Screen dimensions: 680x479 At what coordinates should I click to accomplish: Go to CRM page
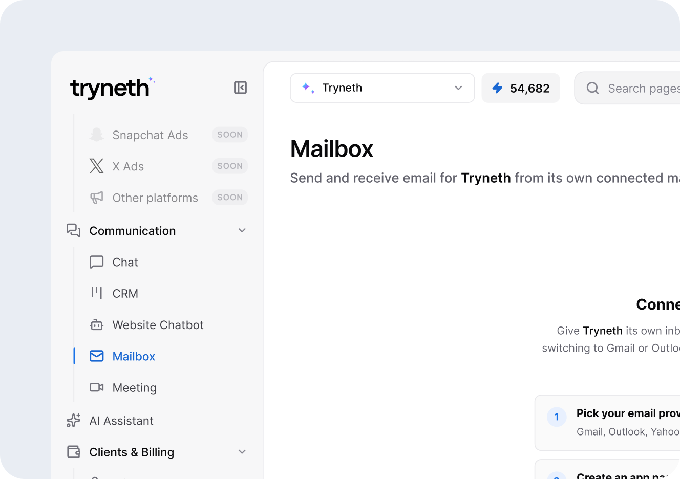(x=168, y=293)
